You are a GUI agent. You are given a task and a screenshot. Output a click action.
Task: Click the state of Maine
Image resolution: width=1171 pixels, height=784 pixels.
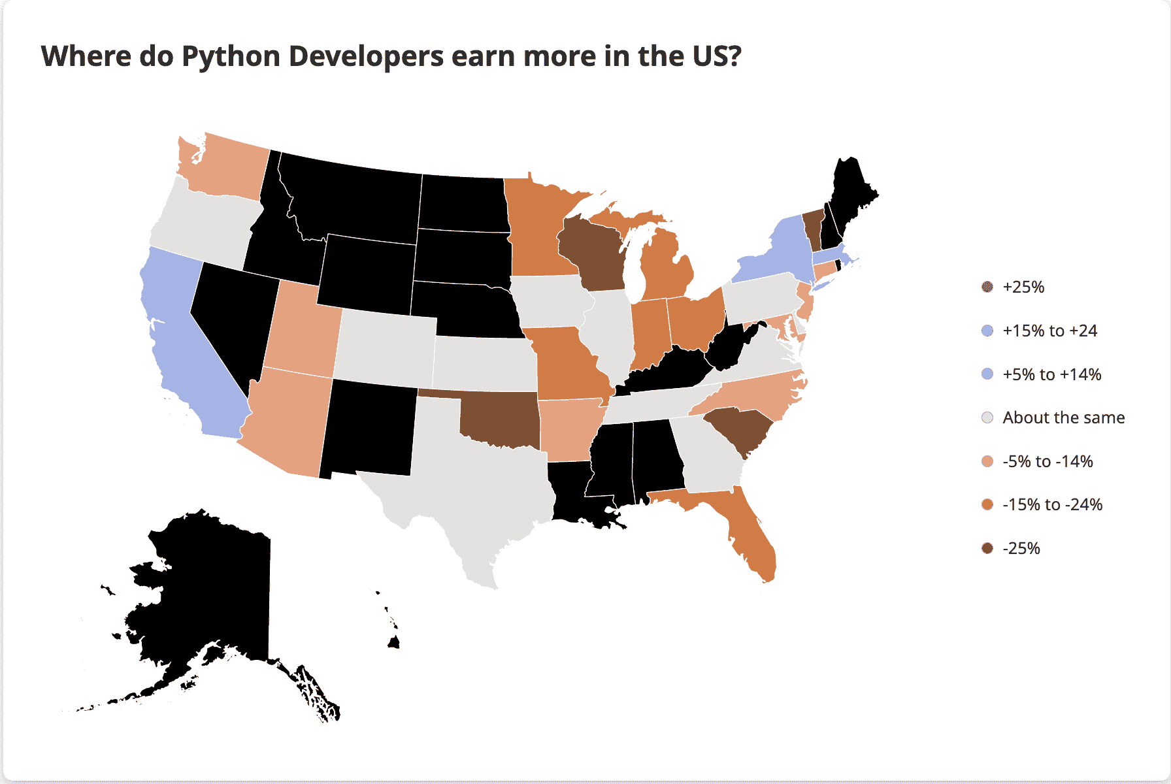click(x=853, y=193)
